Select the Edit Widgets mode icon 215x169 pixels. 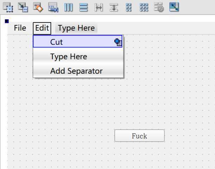(8, 7)
